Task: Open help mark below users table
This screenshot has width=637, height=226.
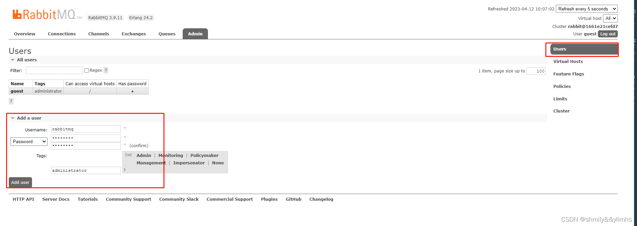Action: pos(11,101)
